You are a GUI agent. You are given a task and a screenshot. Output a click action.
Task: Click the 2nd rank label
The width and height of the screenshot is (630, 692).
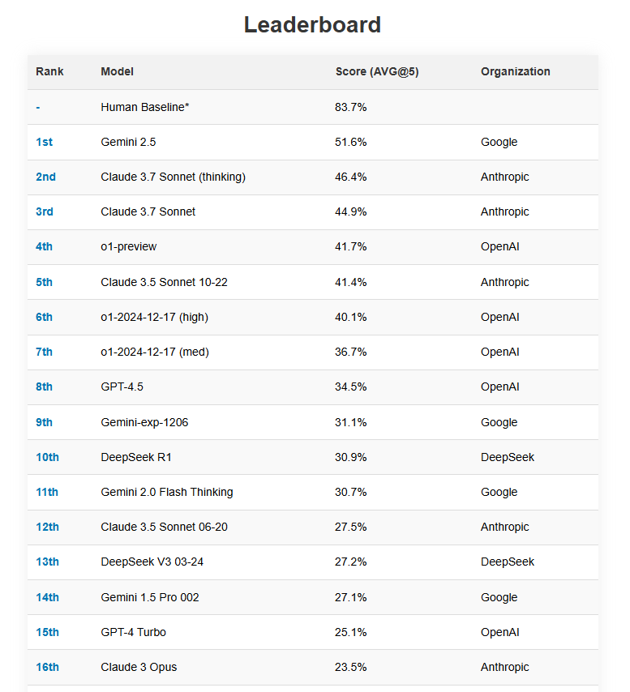click(46, 177)
